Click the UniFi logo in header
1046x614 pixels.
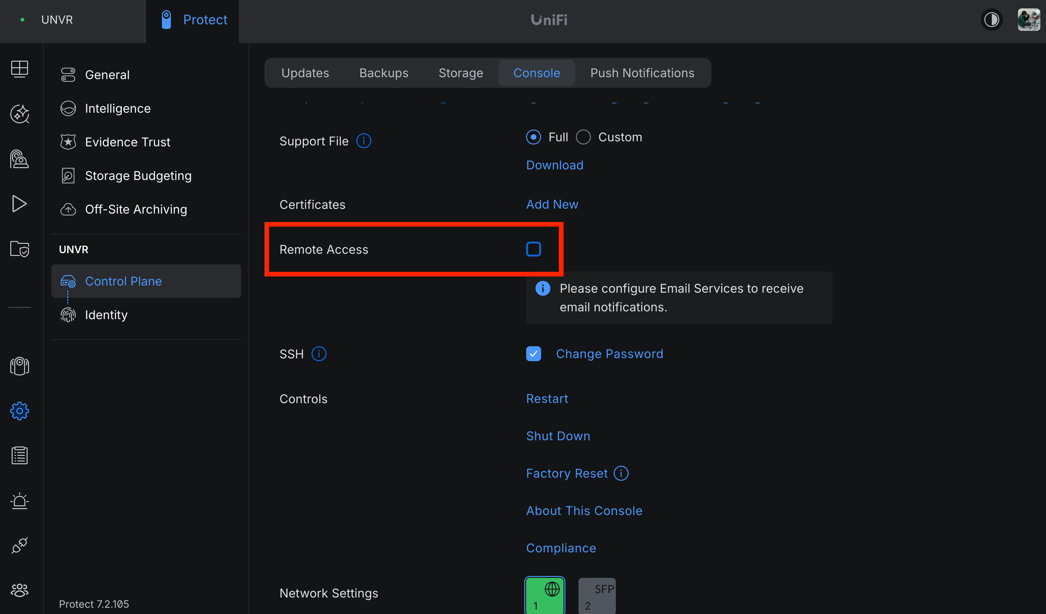(x=549, y=20)
